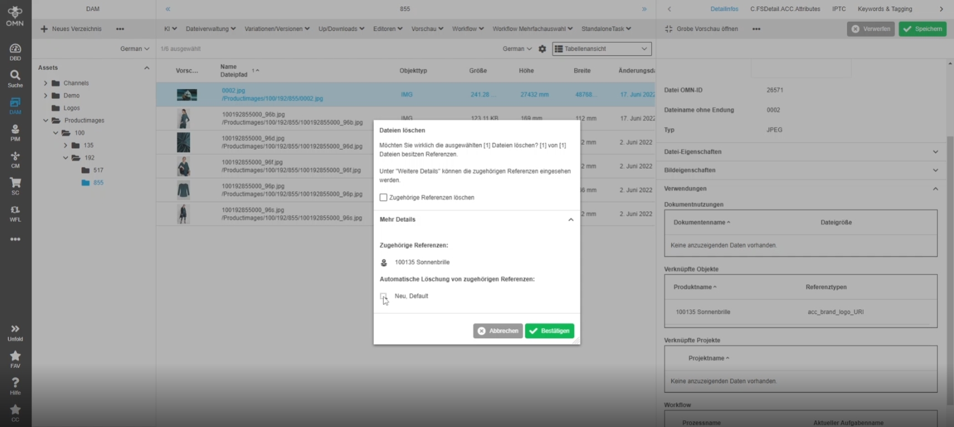This screenshot has height=427, width=954.
Task: Click the Speichern button
Action: [922, 29]
